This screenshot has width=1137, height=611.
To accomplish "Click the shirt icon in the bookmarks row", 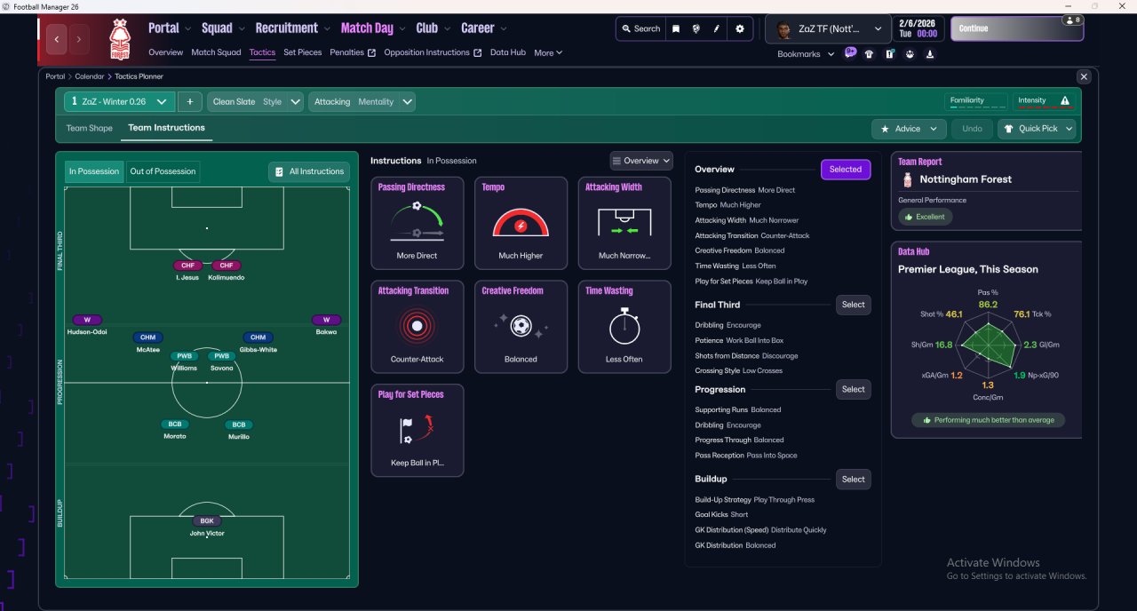I will pos(869,54).
